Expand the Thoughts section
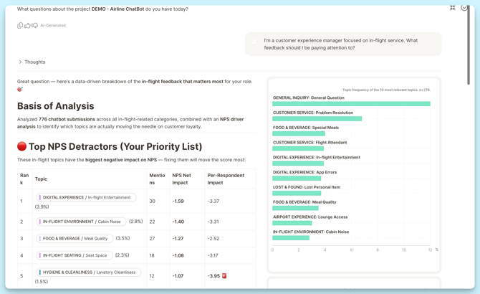This screenshot has height=294, width=480. 32,62
